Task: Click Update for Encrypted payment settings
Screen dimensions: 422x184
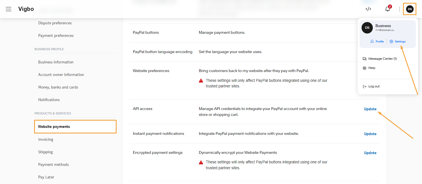Action: pos(370,153)
